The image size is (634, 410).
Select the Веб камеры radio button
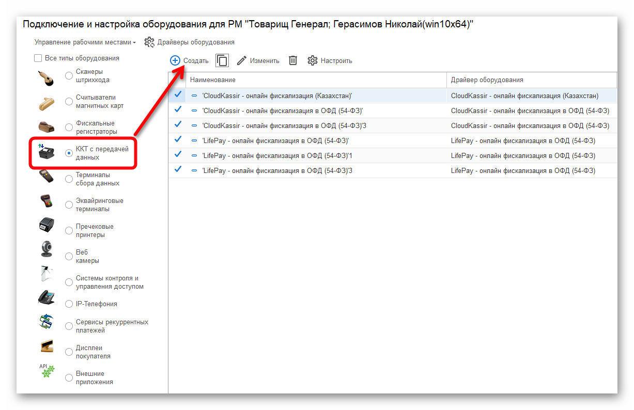[x=69, y=257]
